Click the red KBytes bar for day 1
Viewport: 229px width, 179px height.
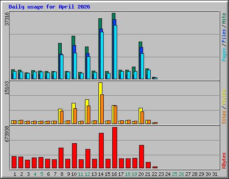pyautogui.click(x=14, y=162)
